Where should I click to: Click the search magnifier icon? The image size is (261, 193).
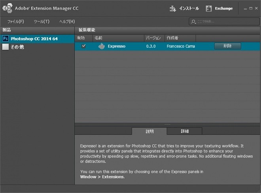pyautogui.click(x=193, y=22)
